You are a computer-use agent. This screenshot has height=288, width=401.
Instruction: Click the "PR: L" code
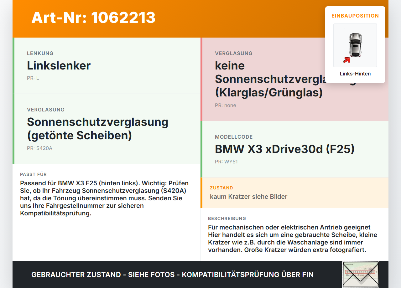coord(33,78)
